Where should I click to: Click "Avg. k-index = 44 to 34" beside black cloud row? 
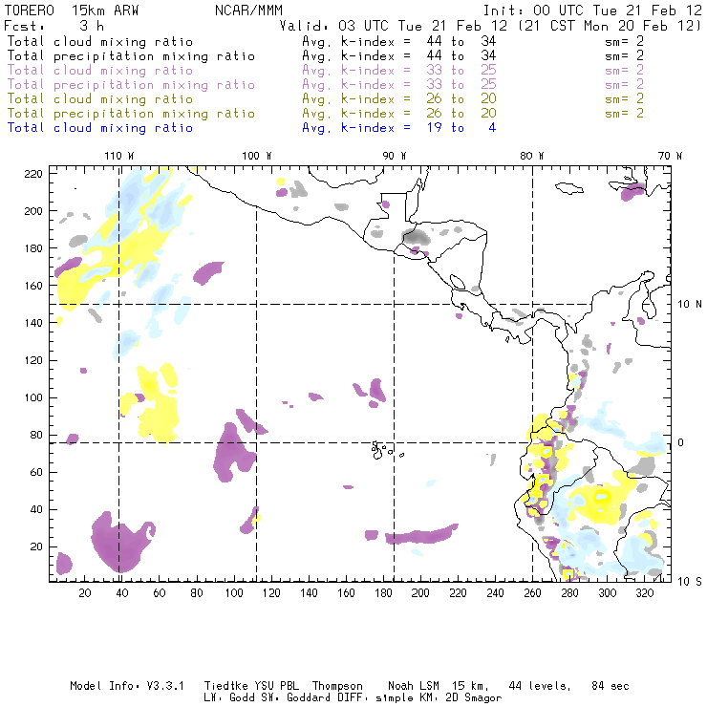pos(399,42)
